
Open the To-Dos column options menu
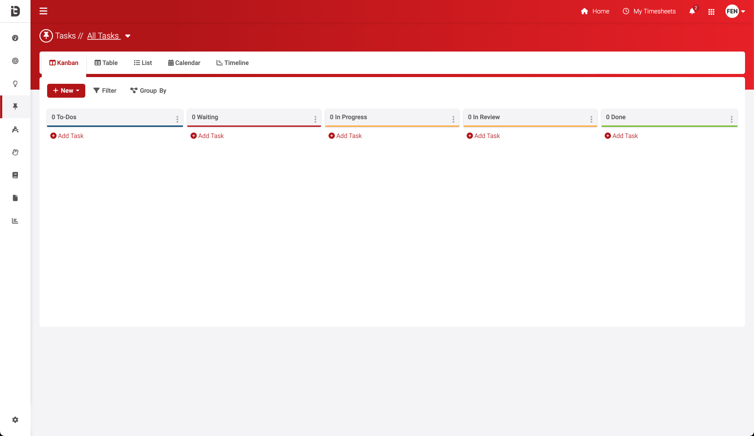(x=177, y=119)
